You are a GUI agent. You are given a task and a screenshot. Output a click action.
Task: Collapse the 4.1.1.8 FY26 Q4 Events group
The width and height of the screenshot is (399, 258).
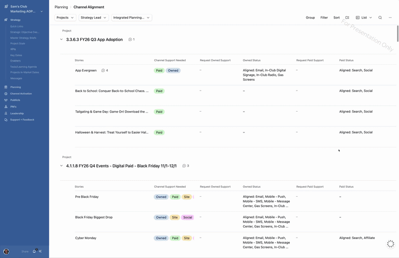(x=61, y=166)
